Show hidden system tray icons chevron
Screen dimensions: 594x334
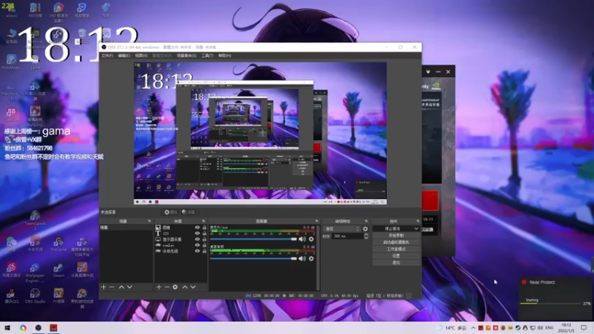[473, 327]
